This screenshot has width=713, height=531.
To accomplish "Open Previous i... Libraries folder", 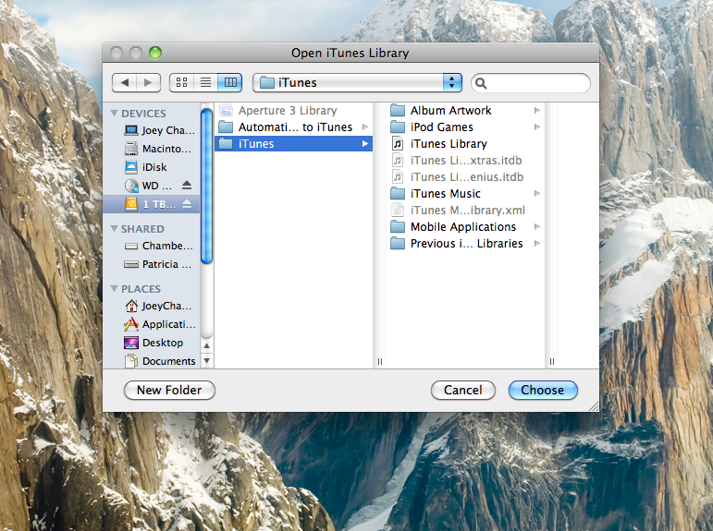I will coord(466,244).
